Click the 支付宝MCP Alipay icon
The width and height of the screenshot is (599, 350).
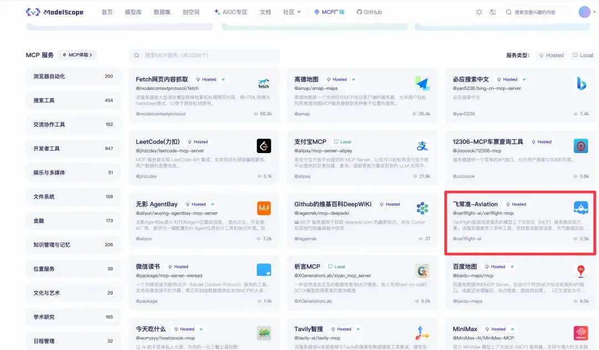(422, 146)
